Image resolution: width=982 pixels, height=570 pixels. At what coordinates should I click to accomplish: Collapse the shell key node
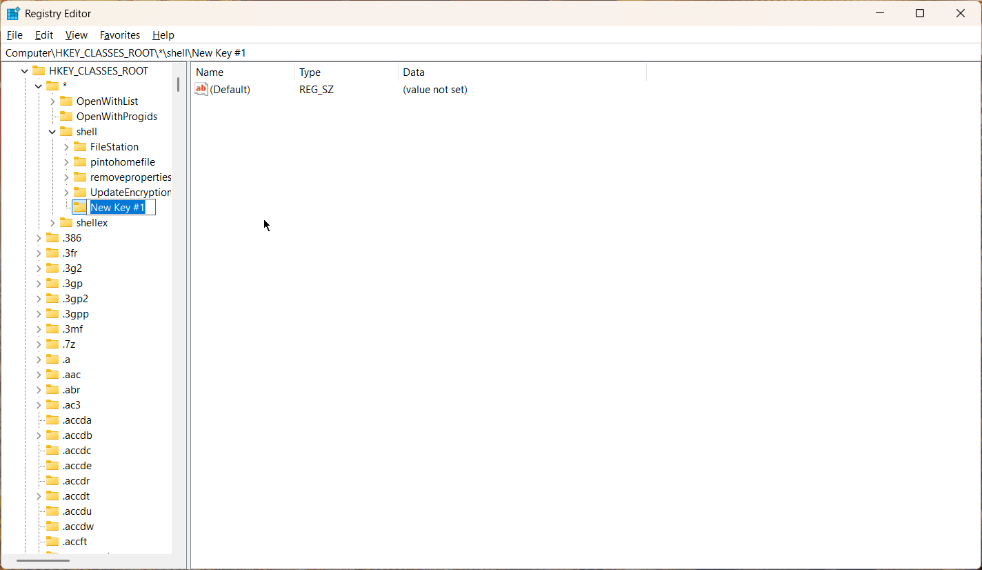pyautogui.click(x=52, y=132)
